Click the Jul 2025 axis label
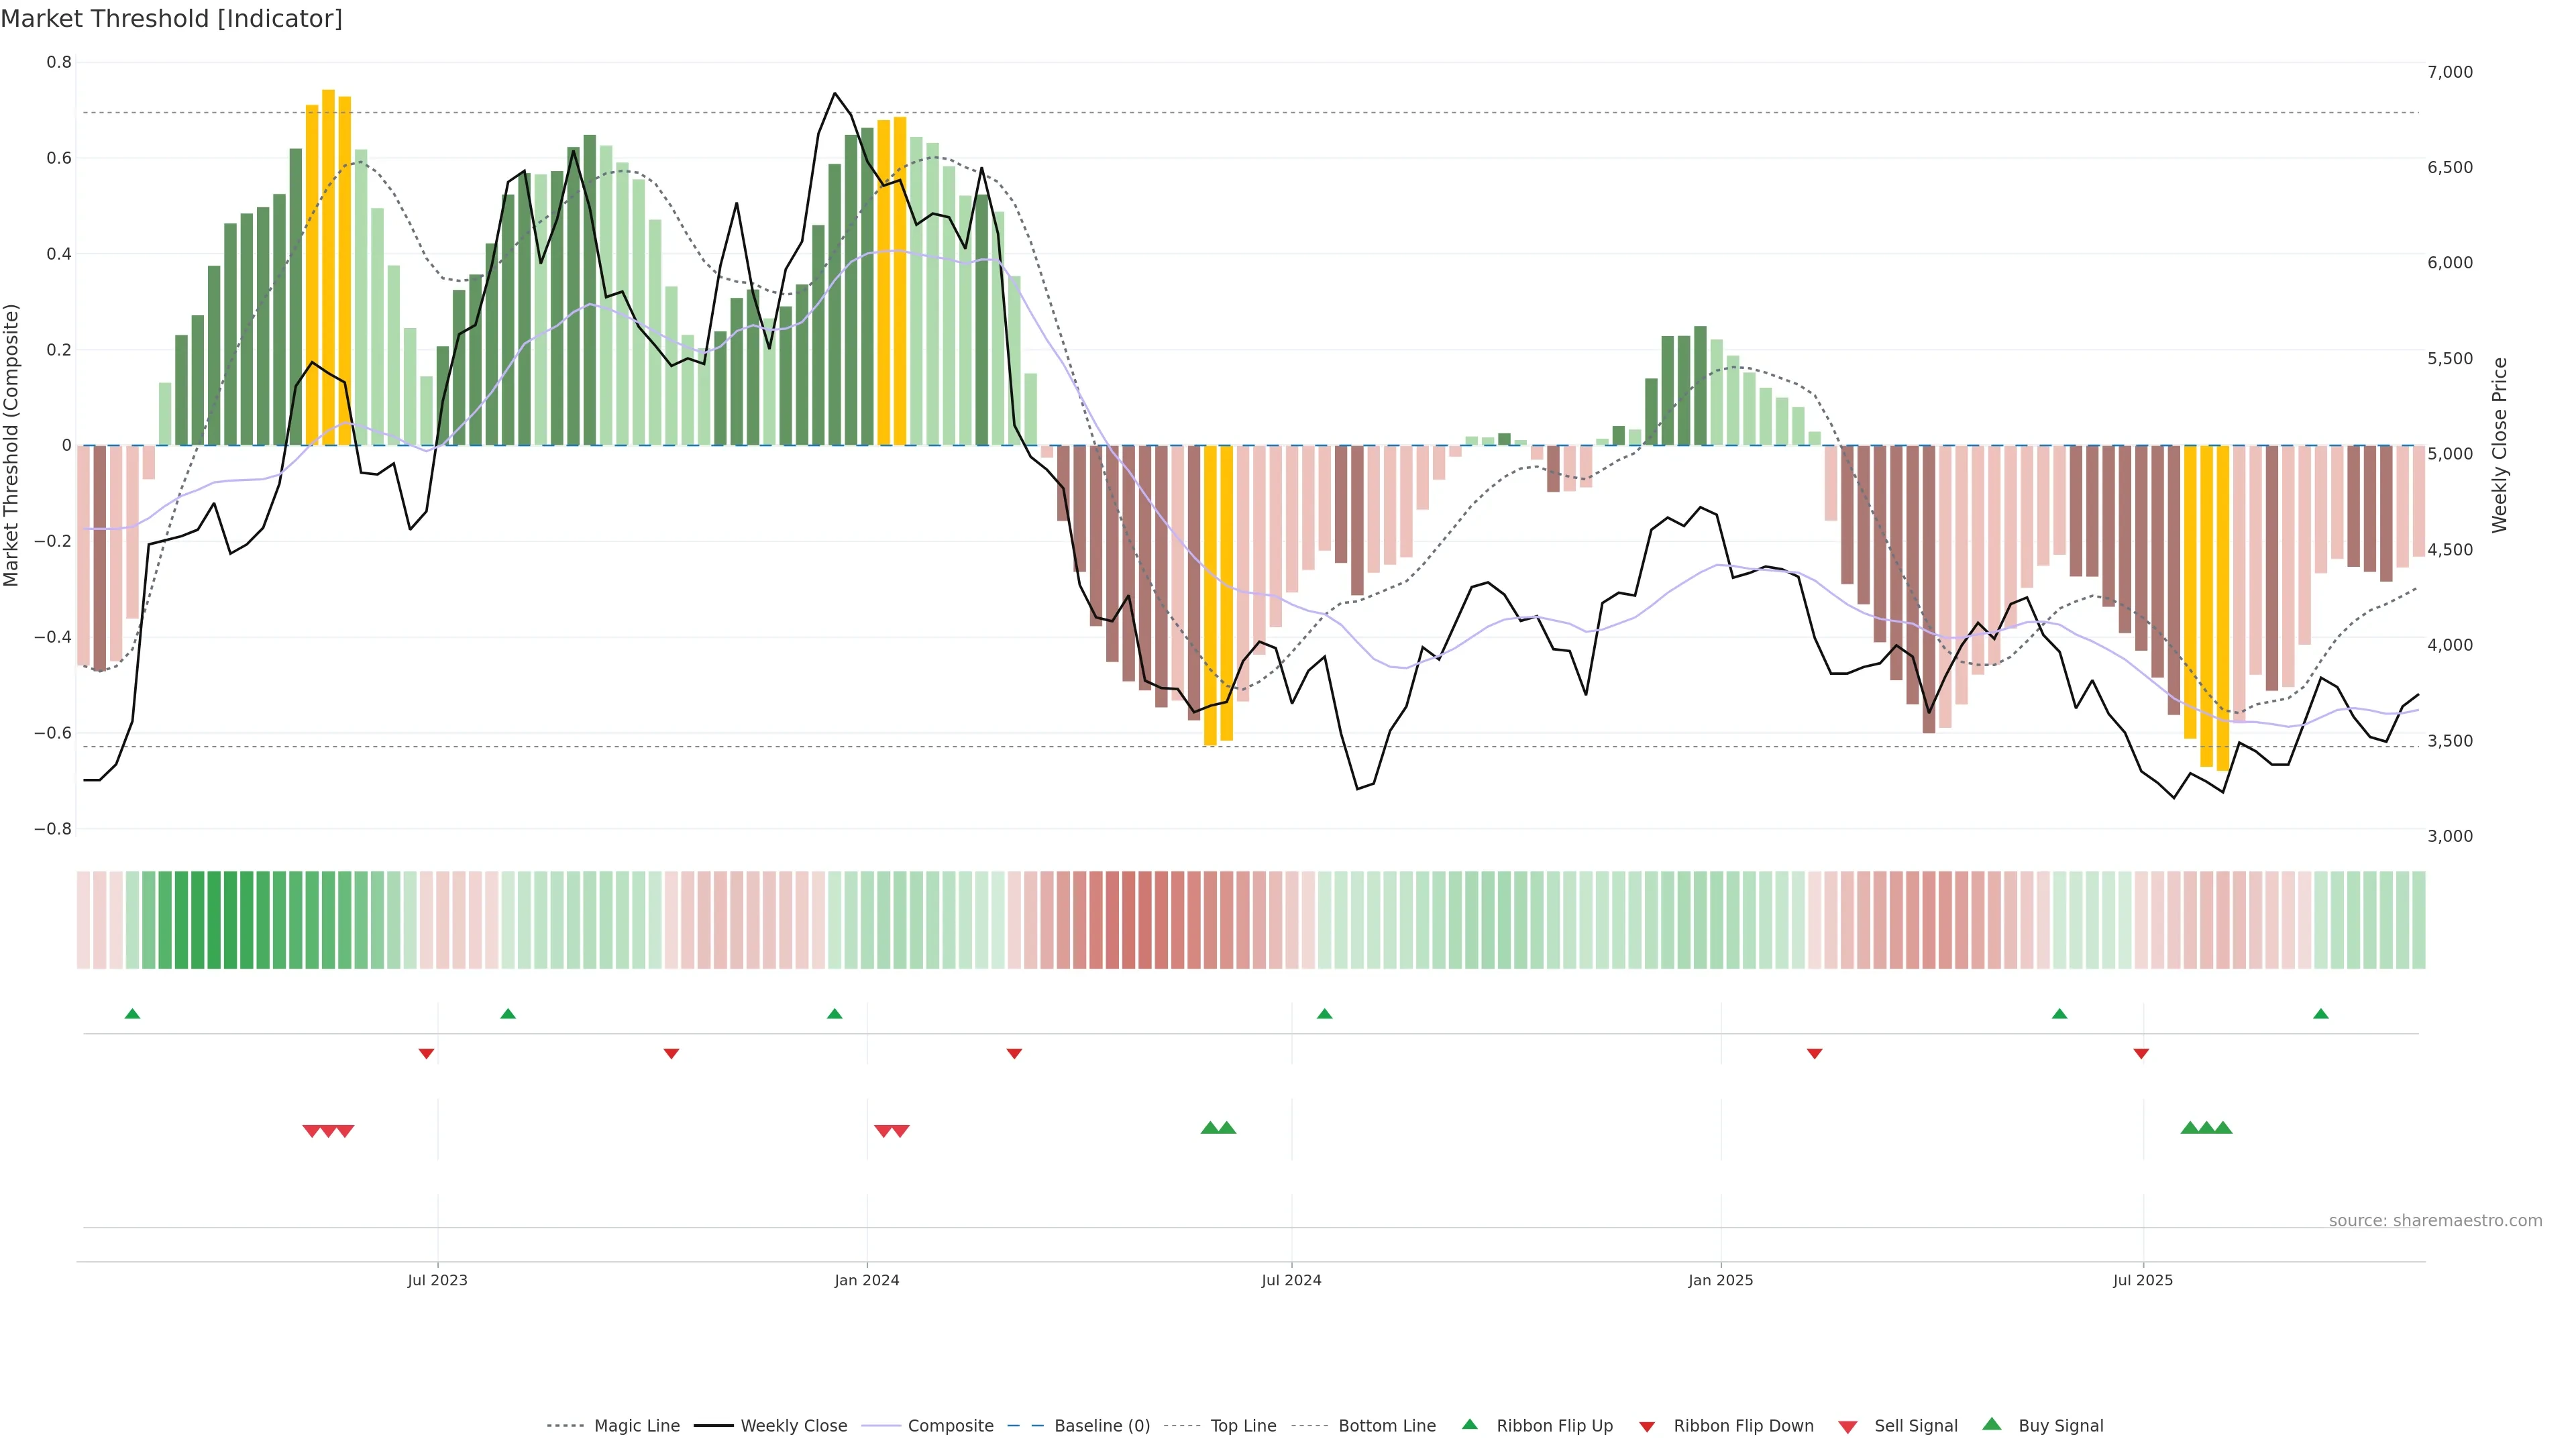The width and height of the screenshot is (2576, 1449). pos(2143,1280)
